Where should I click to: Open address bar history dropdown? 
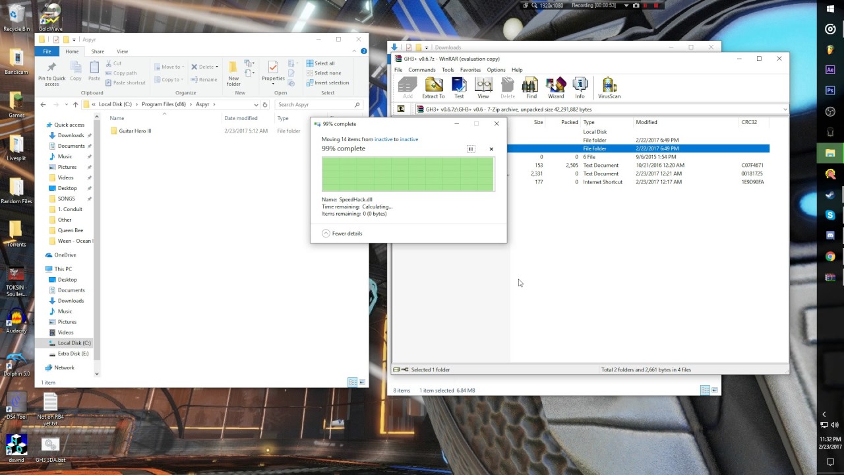(x=256, y=104)
